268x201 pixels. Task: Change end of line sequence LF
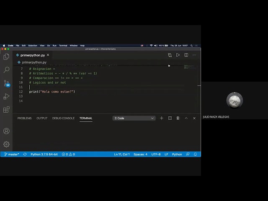point(166,155)
